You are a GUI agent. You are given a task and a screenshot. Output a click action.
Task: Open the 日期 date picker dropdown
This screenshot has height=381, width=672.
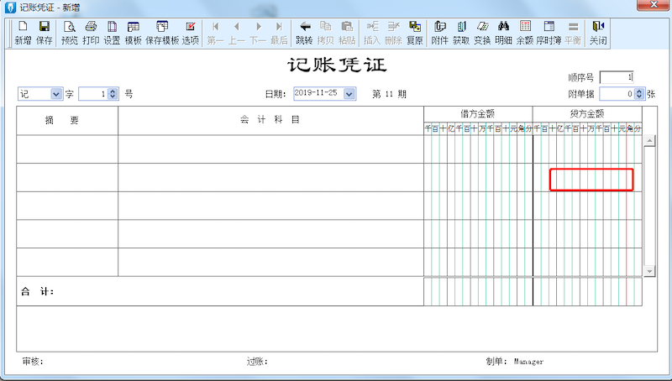[x=349, y=93]
